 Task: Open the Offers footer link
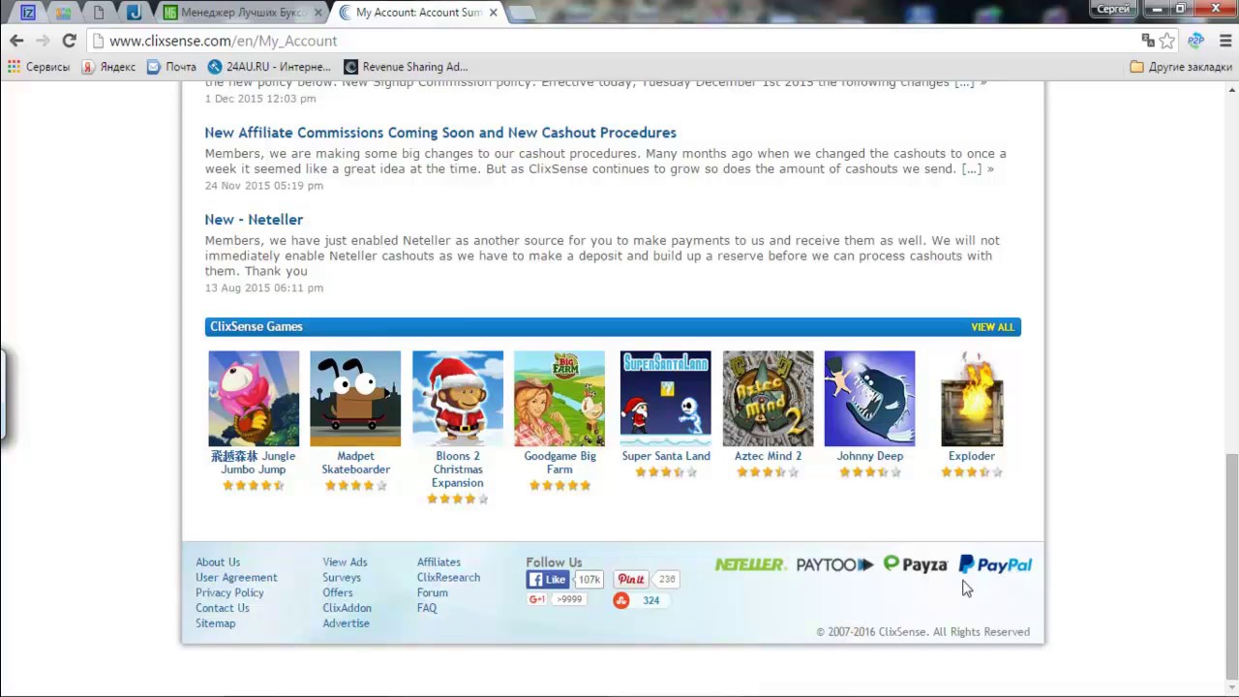338,593
